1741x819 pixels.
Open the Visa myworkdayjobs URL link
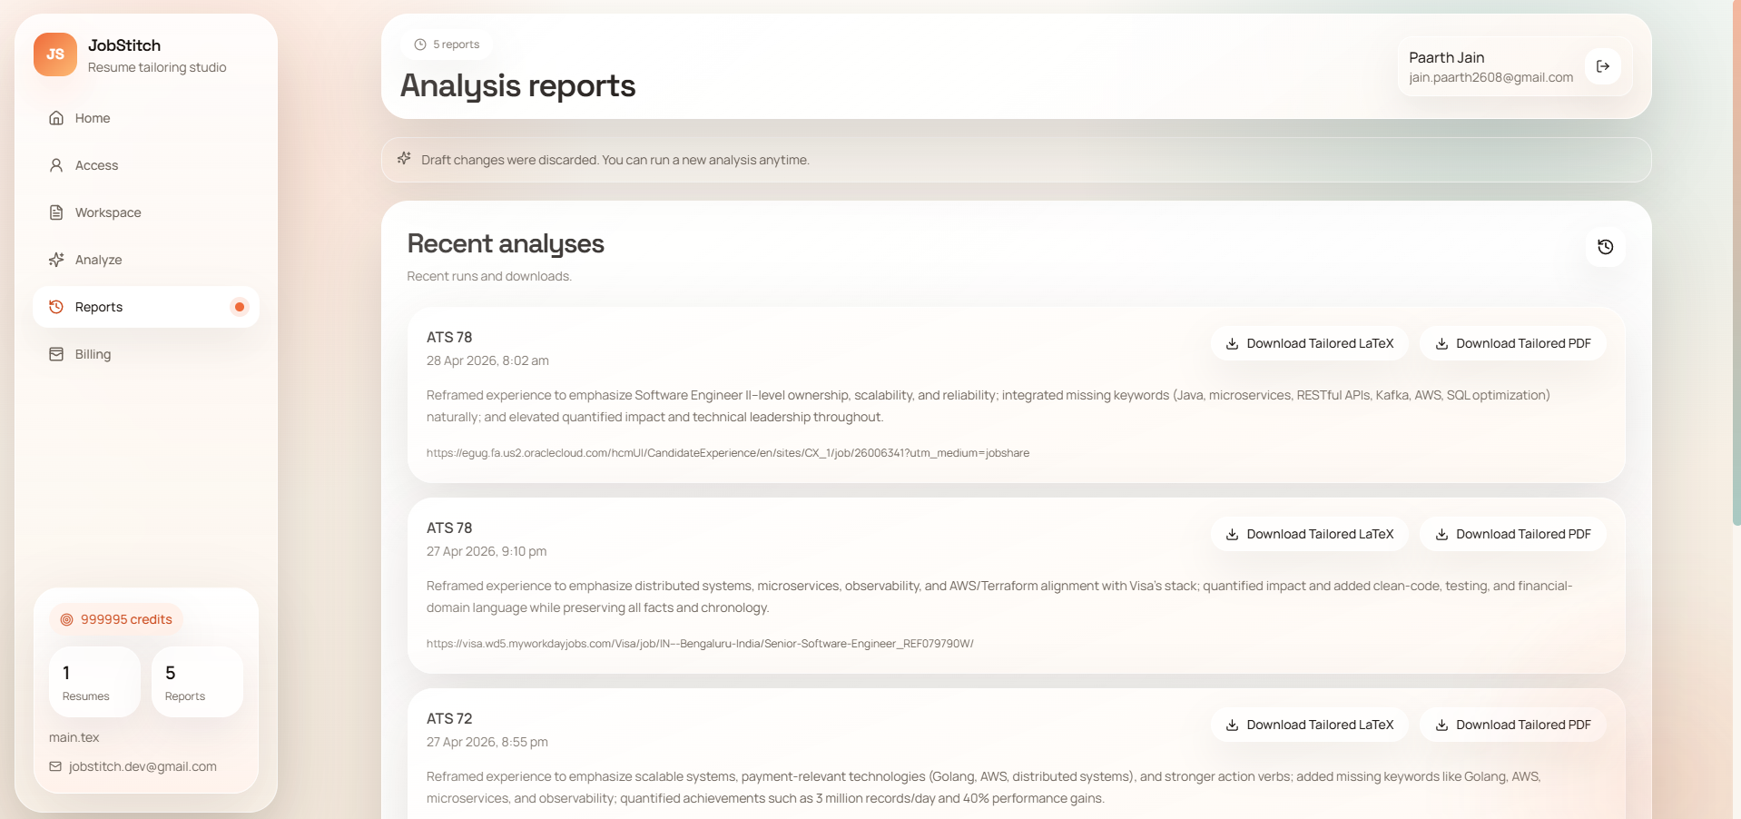pyautogui.click(x=700, y=644)
